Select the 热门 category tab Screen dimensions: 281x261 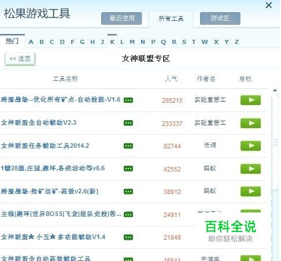pos(12,41)
